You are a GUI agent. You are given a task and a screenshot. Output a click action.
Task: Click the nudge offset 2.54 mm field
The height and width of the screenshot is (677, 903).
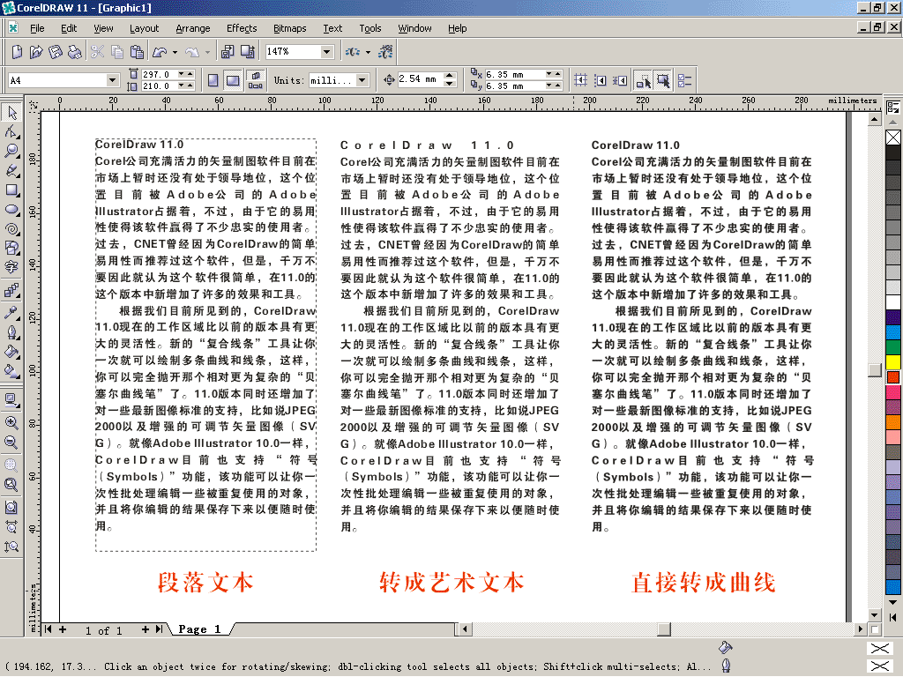(x=421, y=79)
